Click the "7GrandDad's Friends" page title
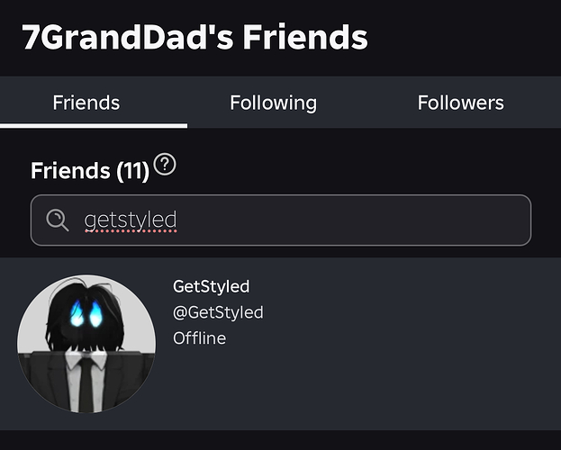The width and height of the screenshot is (561, 450). (195, 38)
